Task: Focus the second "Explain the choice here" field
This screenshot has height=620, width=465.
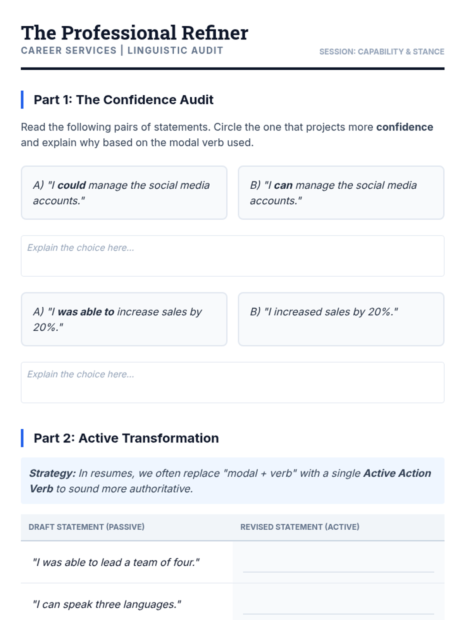Action: coord(232,382)
